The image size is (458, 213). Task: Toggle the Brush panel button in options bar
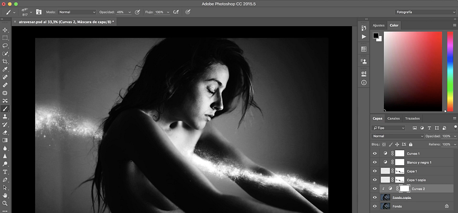pos(39,12)
